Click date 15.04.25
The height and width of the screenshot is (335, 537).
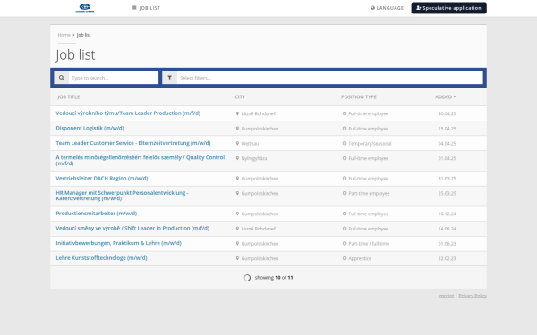447,129
